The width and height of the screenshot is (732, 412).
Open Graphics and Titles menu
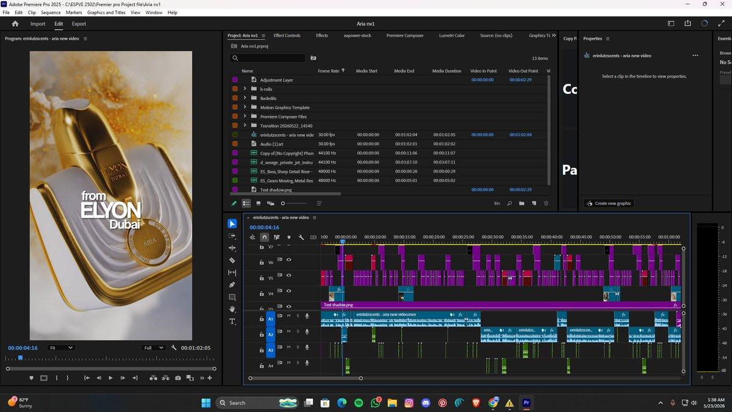[x=107, y=12]
